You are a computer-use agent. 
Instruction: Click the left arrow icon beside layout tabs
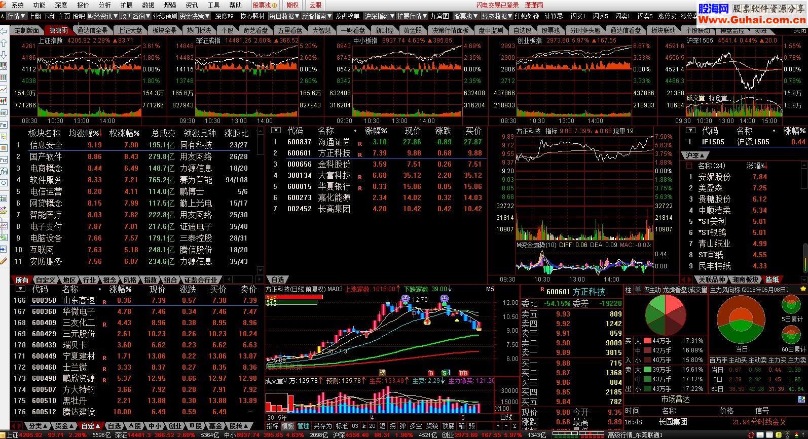coord(5,30)
